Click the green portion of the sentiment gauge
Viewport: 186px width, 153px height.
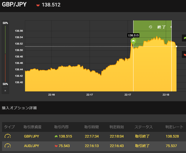tap(5, 40)
